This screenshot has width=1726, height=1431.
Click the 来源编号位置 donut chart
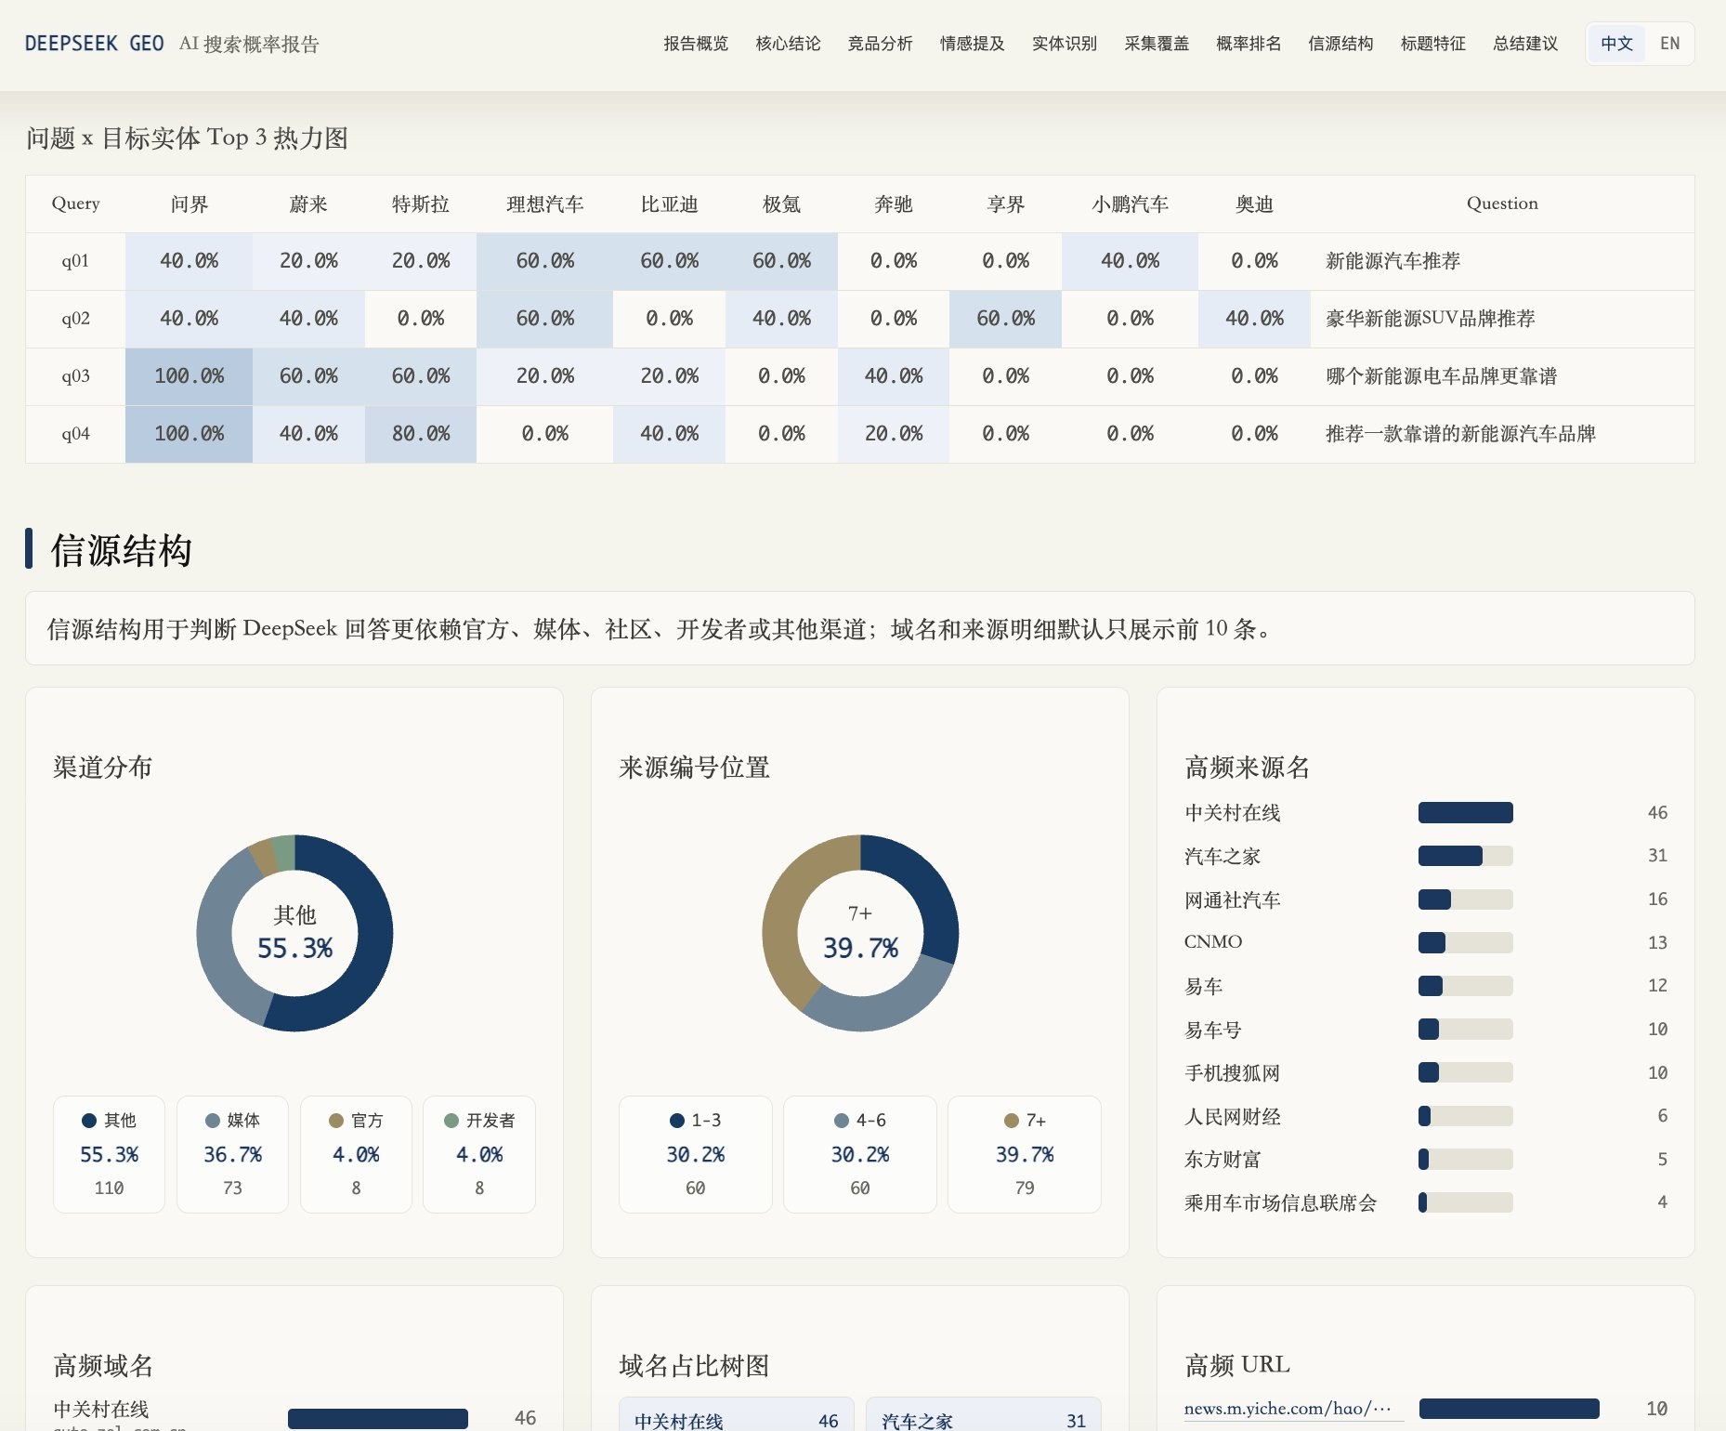coord(860,933)
